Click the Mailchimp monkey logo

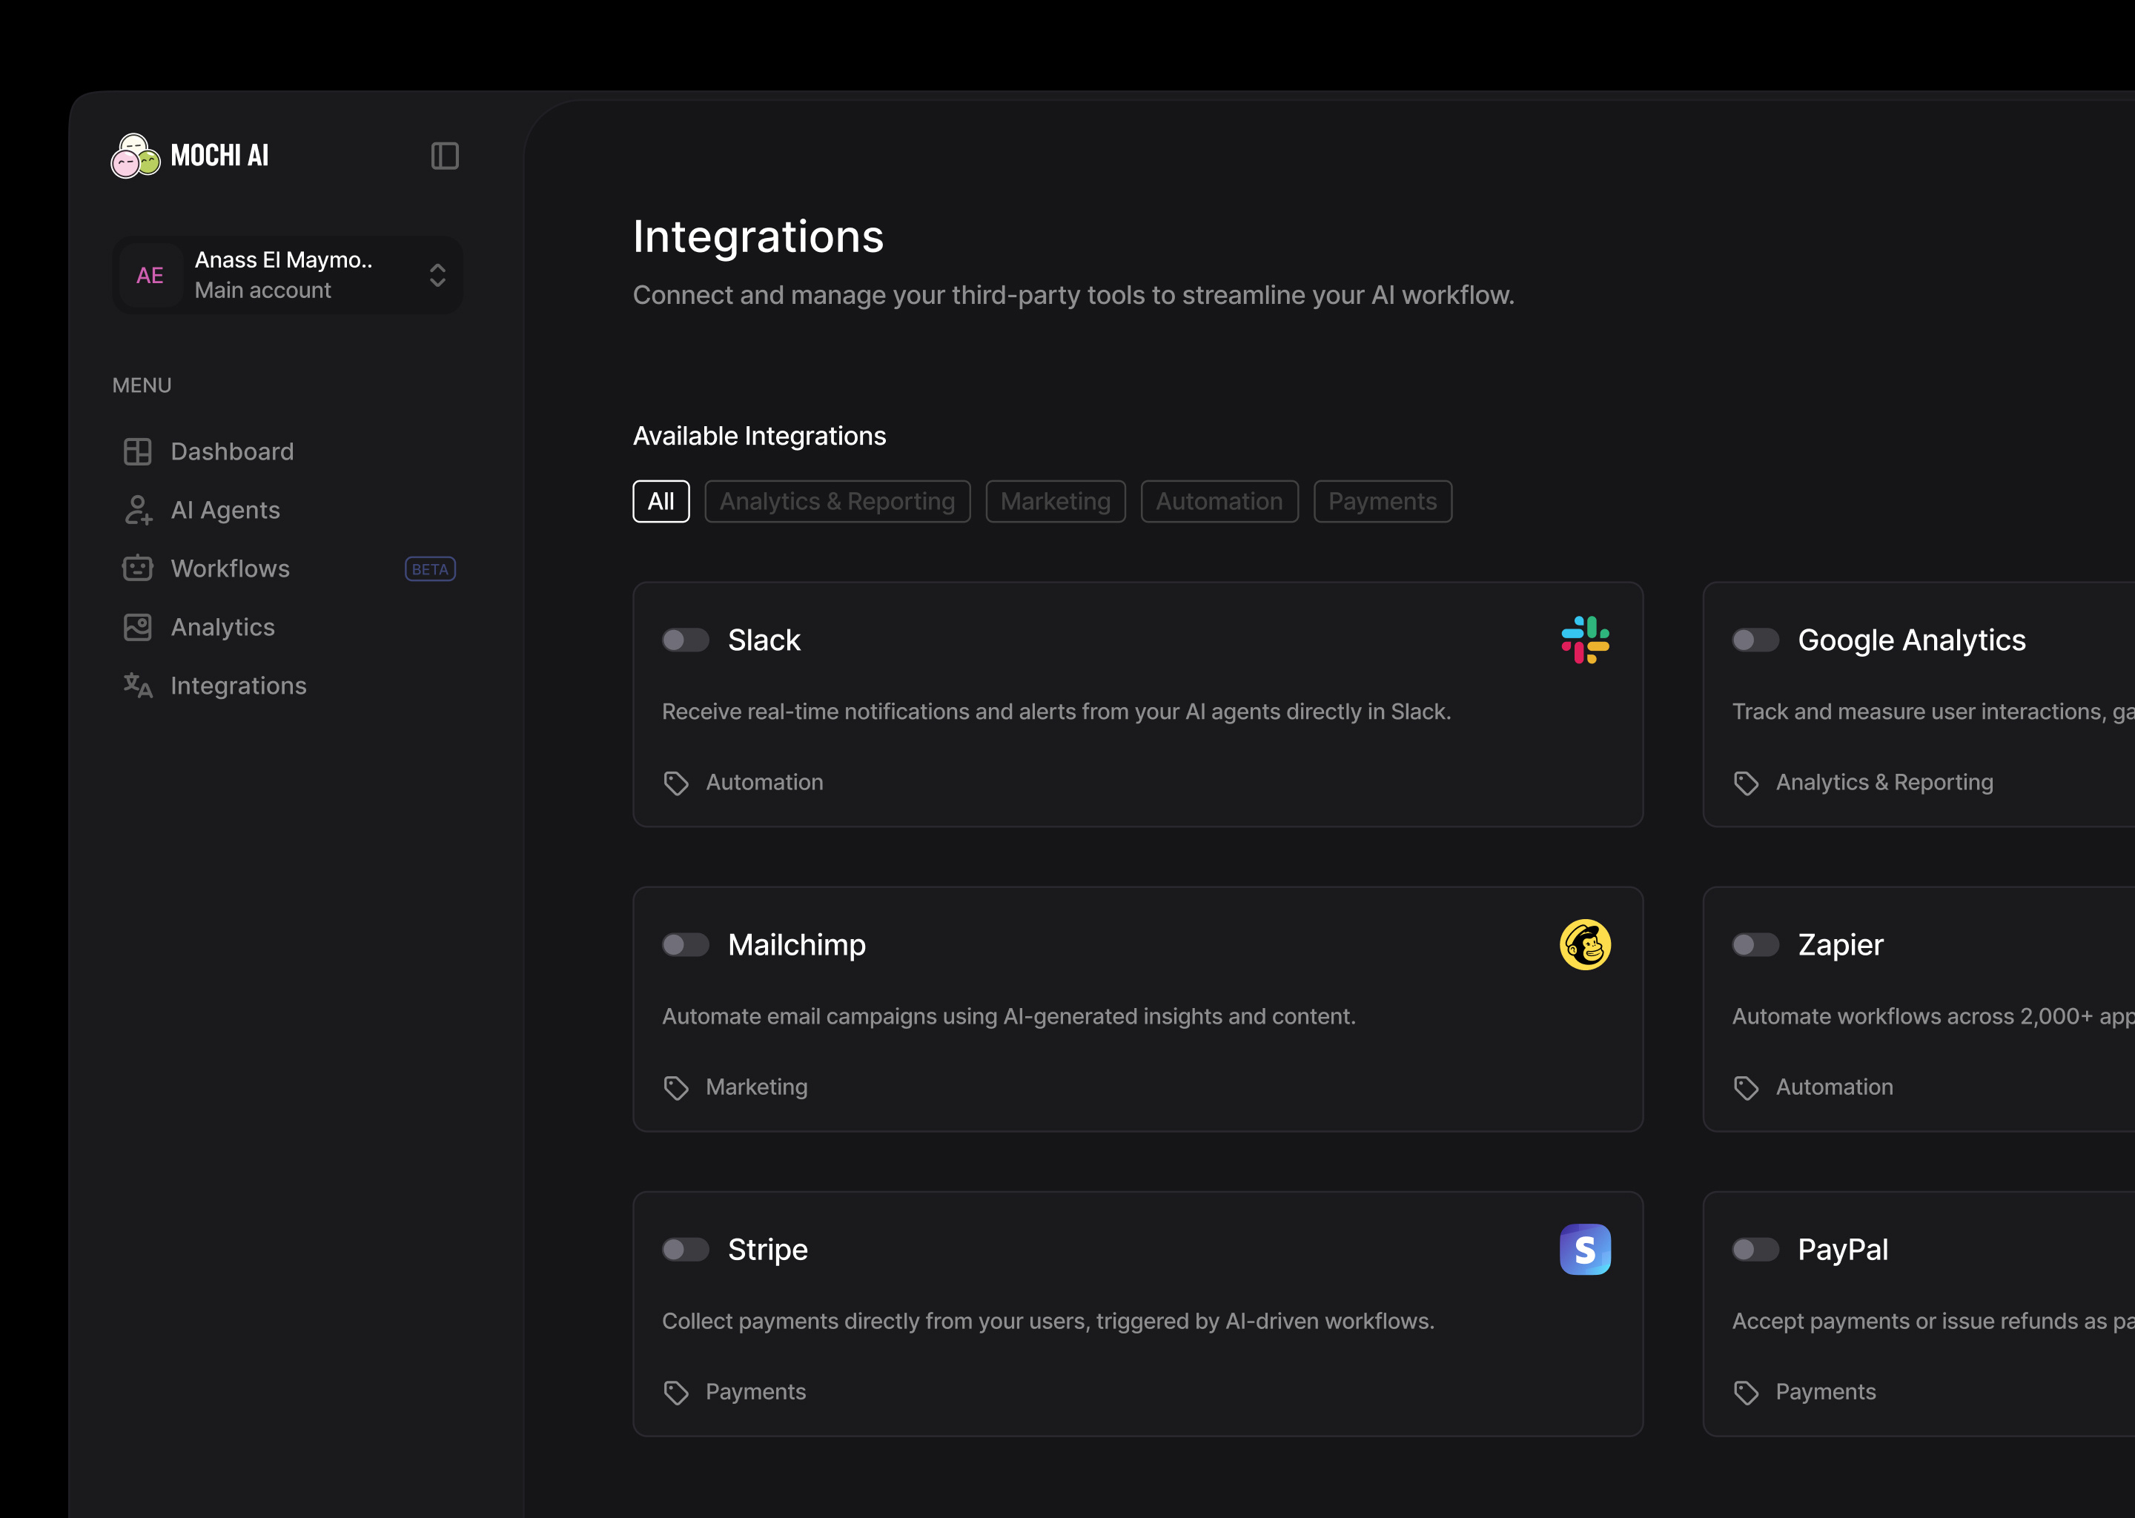click(1584, 945)
